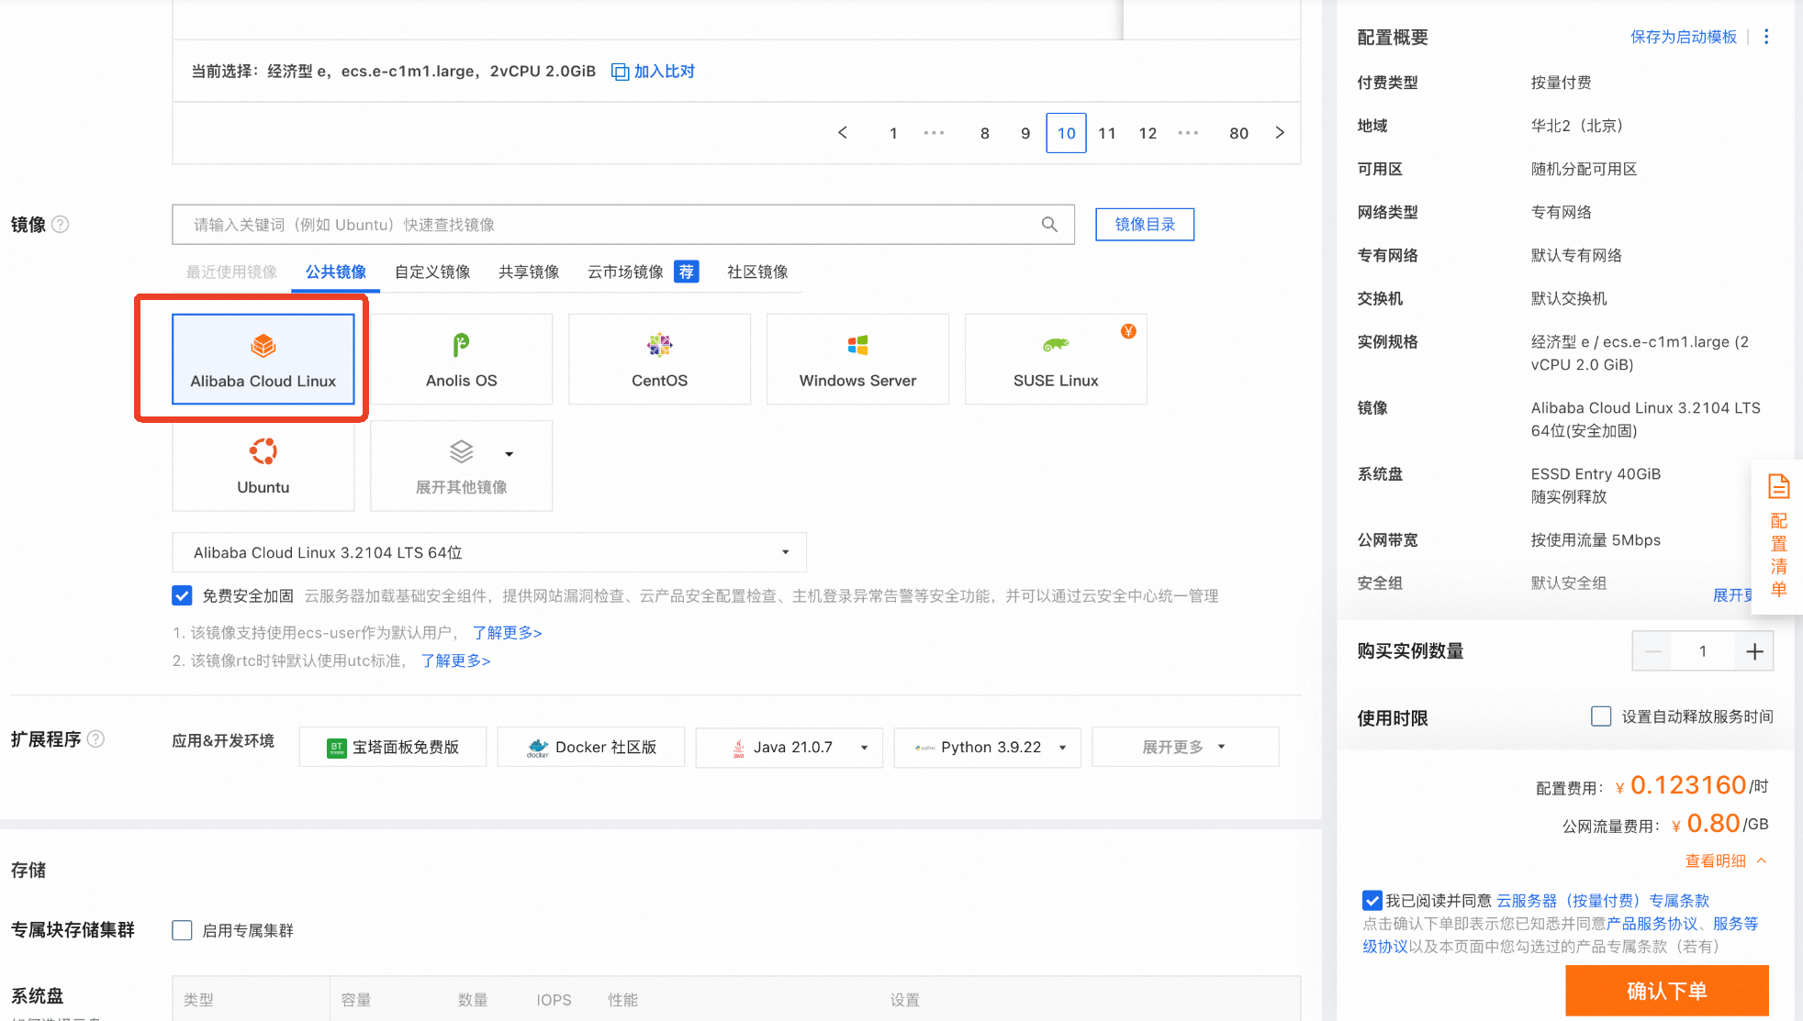Screen dimensions: 1803x1021
Task: Increase instance quantity with plus stepper
Action: (1754, 651)
